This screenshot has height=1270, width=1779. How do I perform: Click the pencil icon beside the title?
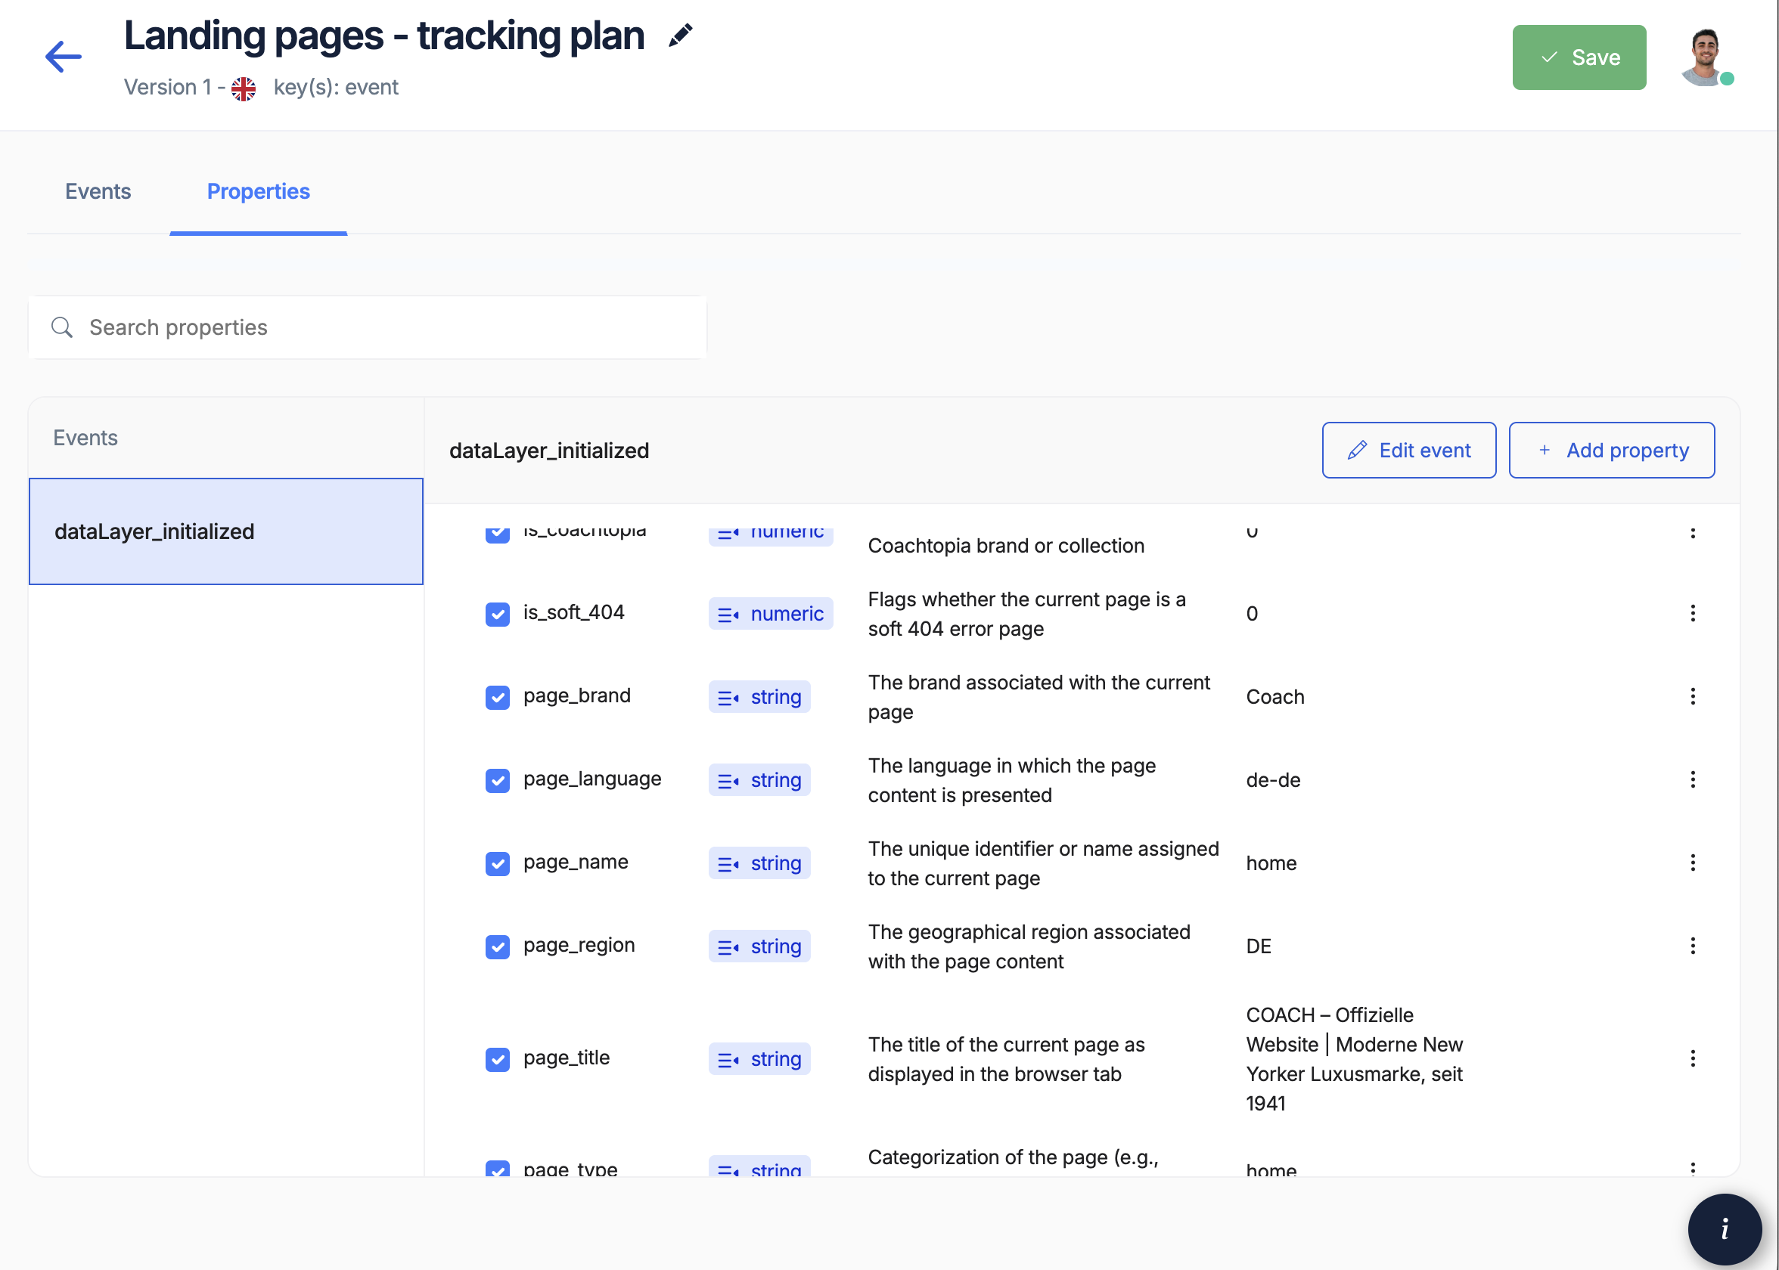pos(680,35)
